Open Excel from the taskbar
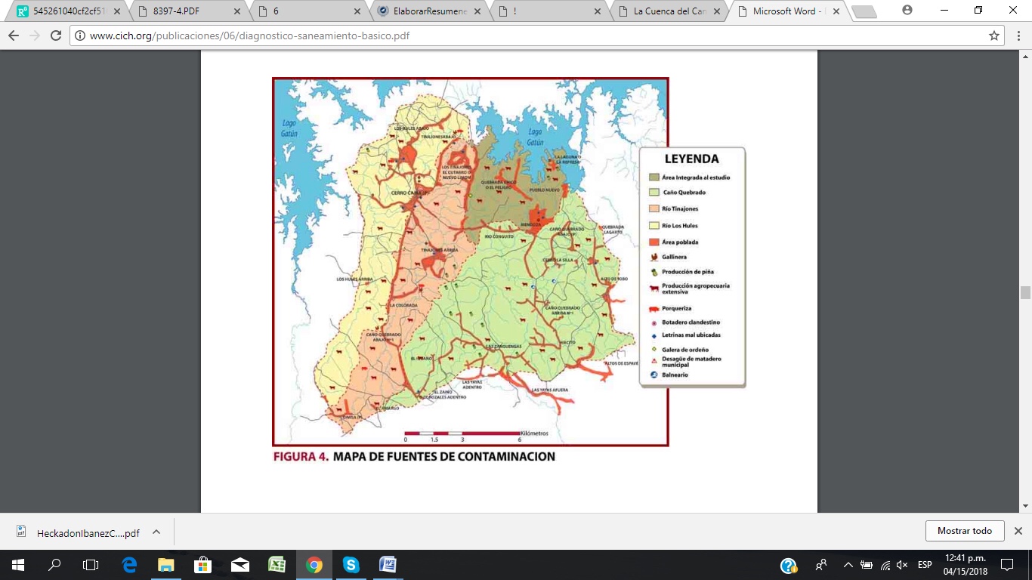 277,565
